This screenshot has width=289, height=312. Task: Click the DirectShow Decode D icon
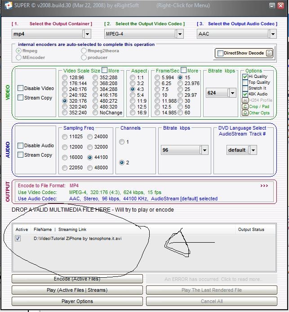(269, 53)
